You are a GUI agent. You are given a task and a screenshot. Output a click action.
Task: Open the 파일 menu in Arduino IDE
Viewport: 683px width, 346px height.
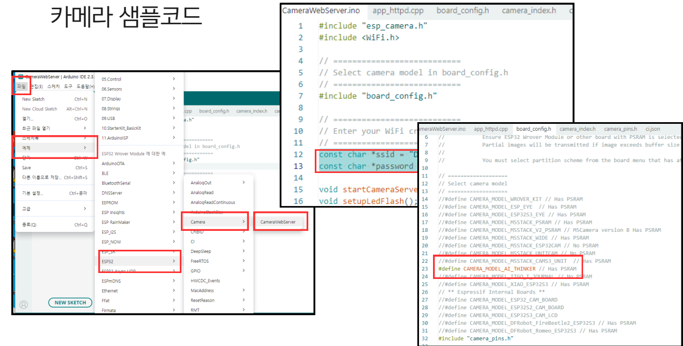point(21,86)
